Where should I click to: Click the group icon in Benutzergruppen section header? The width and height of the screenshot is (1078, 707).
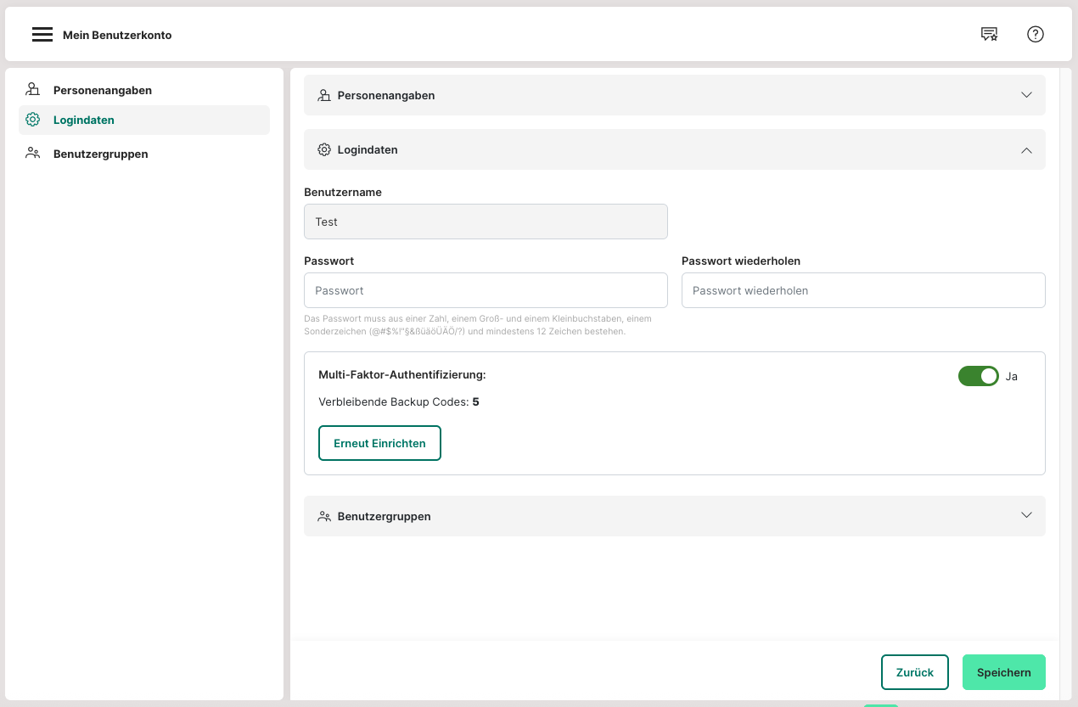pyautogui.click(x=323, y=516)
